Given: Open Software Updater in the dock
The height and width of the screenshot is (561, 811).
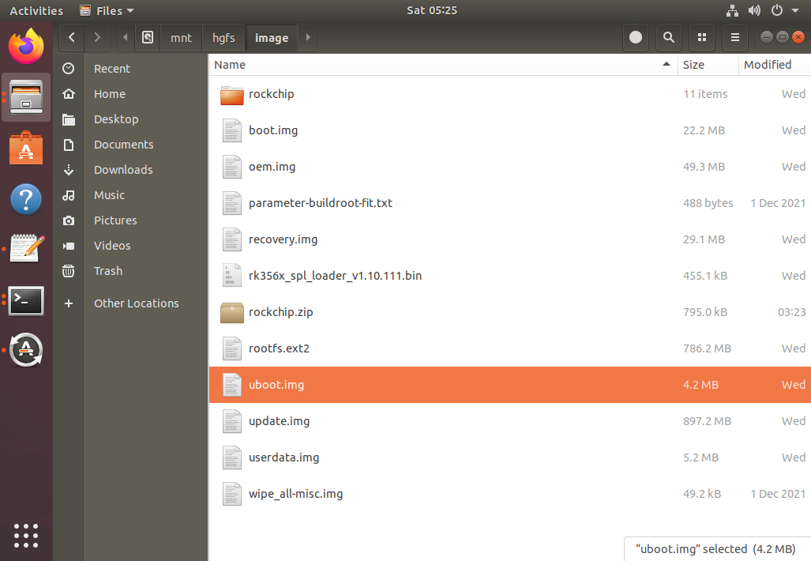Looking at the screenshot, I should click(26, 349).
